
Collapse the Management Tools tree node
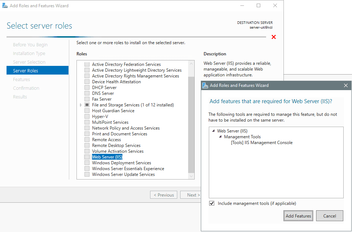pos(220,136)
